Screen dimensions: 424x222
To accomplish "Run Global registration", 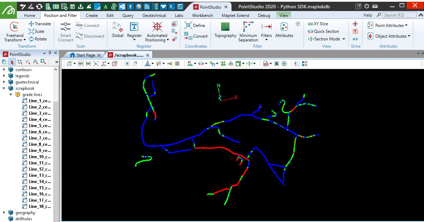I will point(118,30).
